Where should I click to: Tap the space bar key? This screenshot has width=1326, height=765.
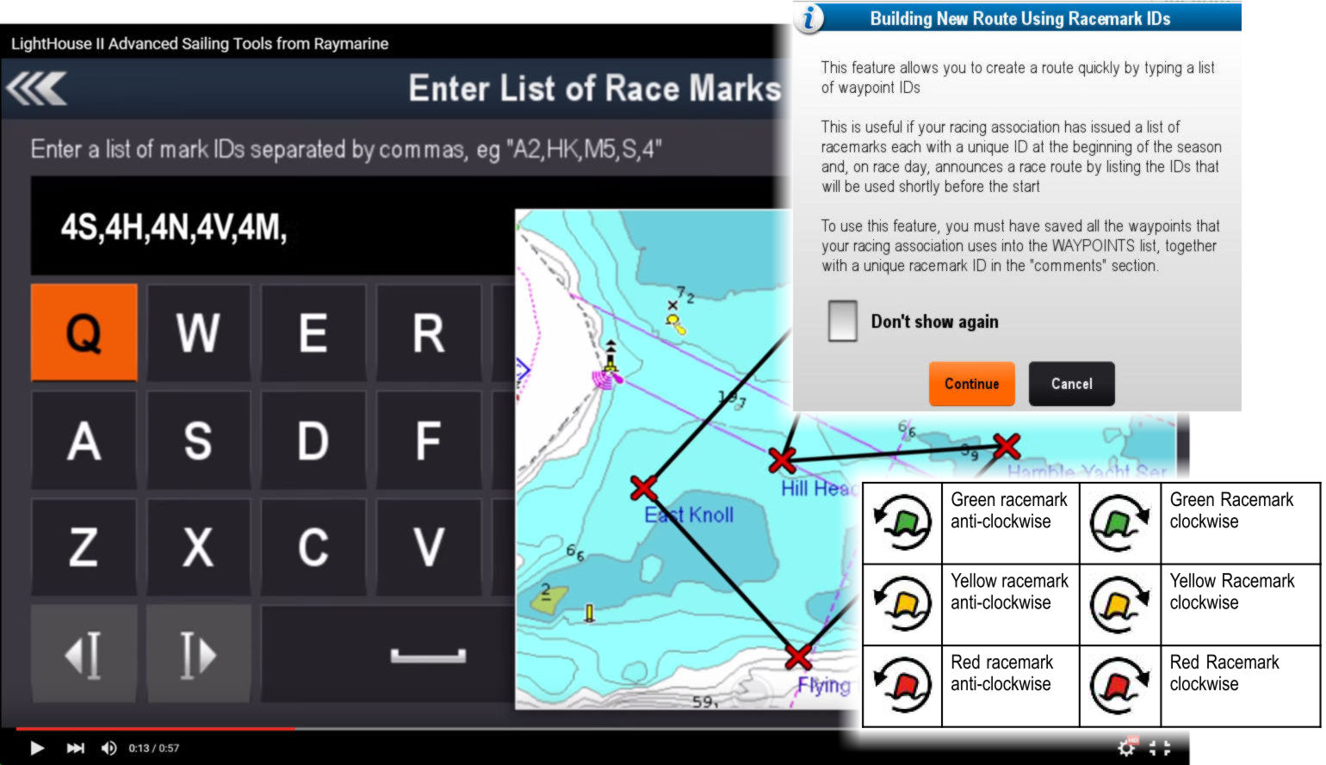(x=388, y=654)
